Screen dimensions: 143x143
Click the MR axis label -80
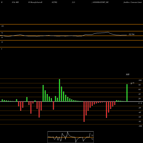[140, 122]
